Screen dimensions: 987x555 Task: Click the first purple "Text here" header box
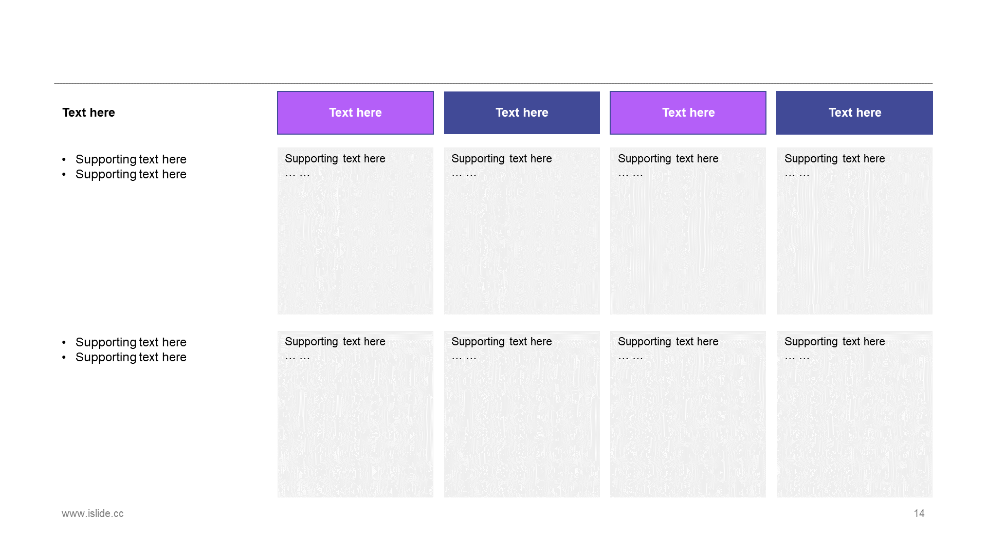click(355, 113)
